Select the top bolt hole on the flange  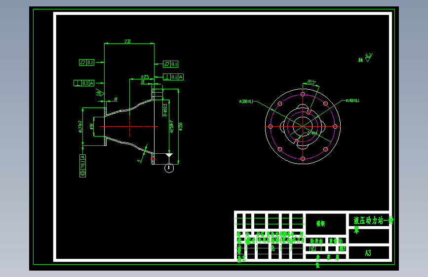(x=303, y=94)
